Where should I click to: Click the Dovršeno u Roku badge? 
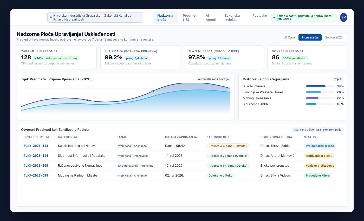(x=220, y=175)
